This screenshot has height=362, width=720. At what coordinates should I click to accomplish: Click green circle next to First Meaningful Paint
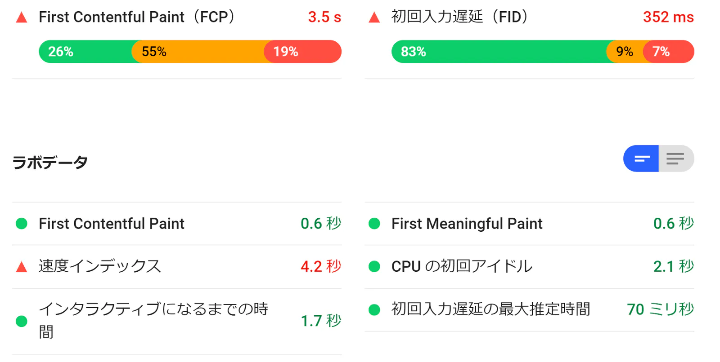(374, 224)
